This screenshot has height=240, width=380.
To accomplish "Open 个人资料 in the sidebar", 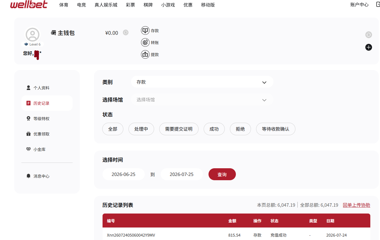I will 47,88.
